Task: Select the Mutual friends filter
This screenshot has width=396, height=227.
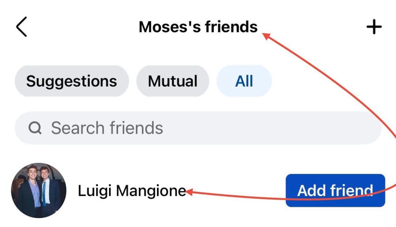Action: tap(172, 81)
